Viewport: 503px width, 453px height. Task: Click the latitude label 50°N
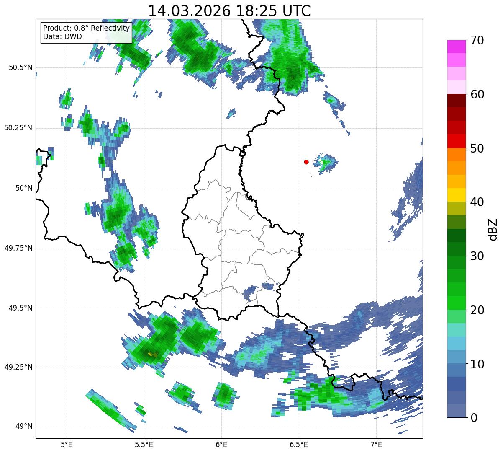pos(24,188)
